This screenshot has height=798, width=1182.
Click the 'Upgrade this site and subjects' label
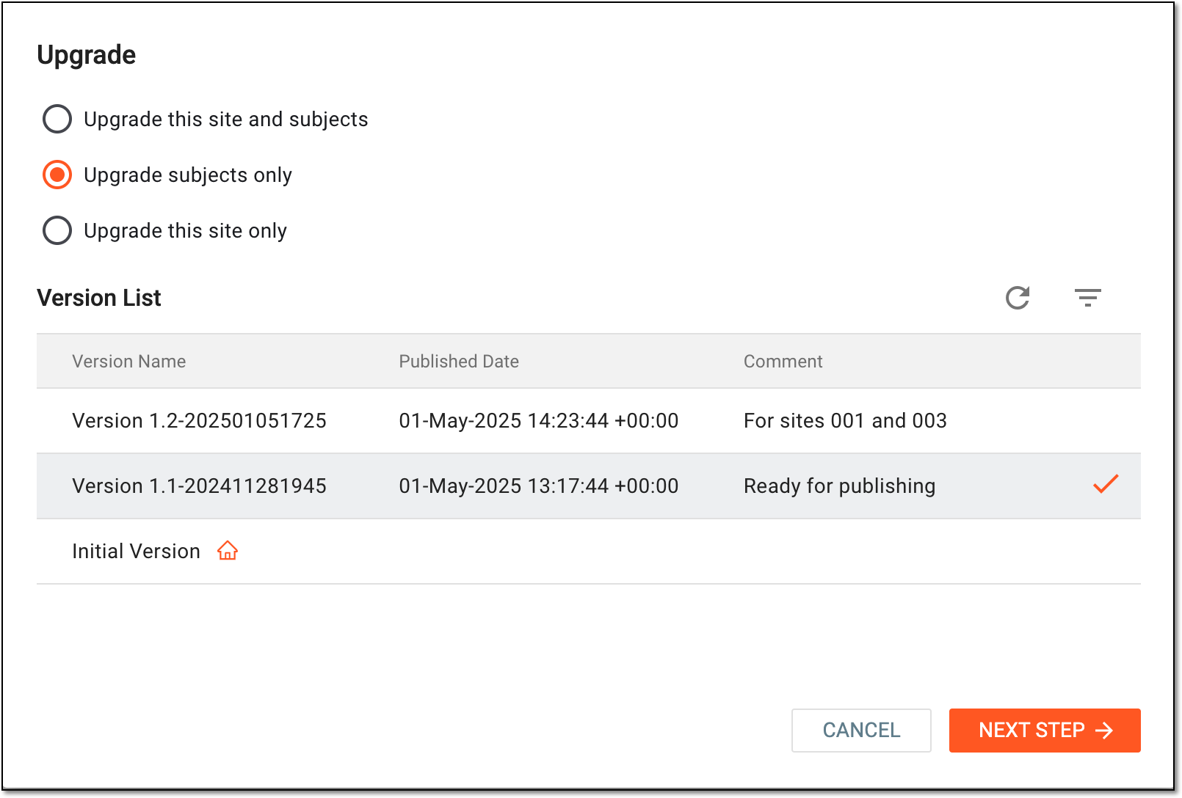[x=226, y=120]
